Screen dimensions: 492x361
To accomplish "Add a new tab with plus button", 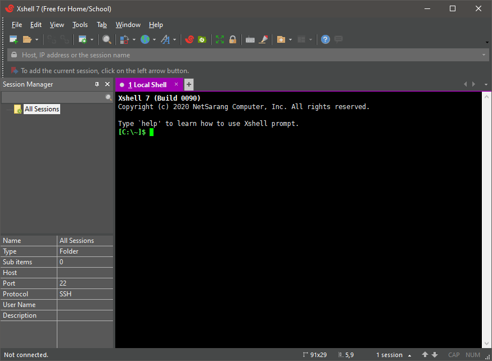I will [x=188, y=84].
